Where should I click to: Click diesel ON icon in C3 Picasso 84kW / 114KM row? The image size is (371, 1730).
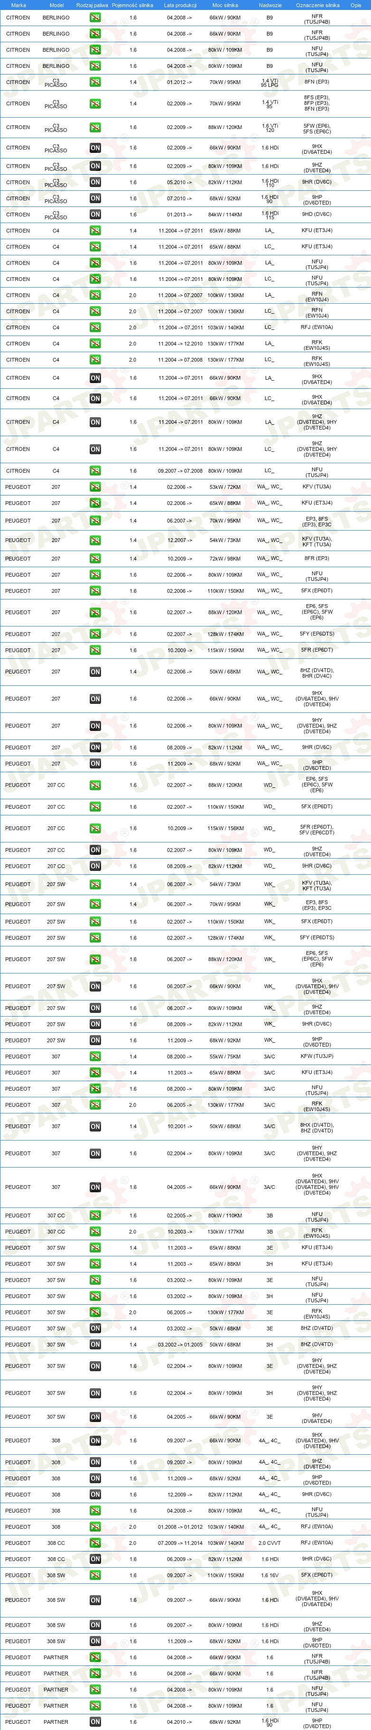click(95, 214)
